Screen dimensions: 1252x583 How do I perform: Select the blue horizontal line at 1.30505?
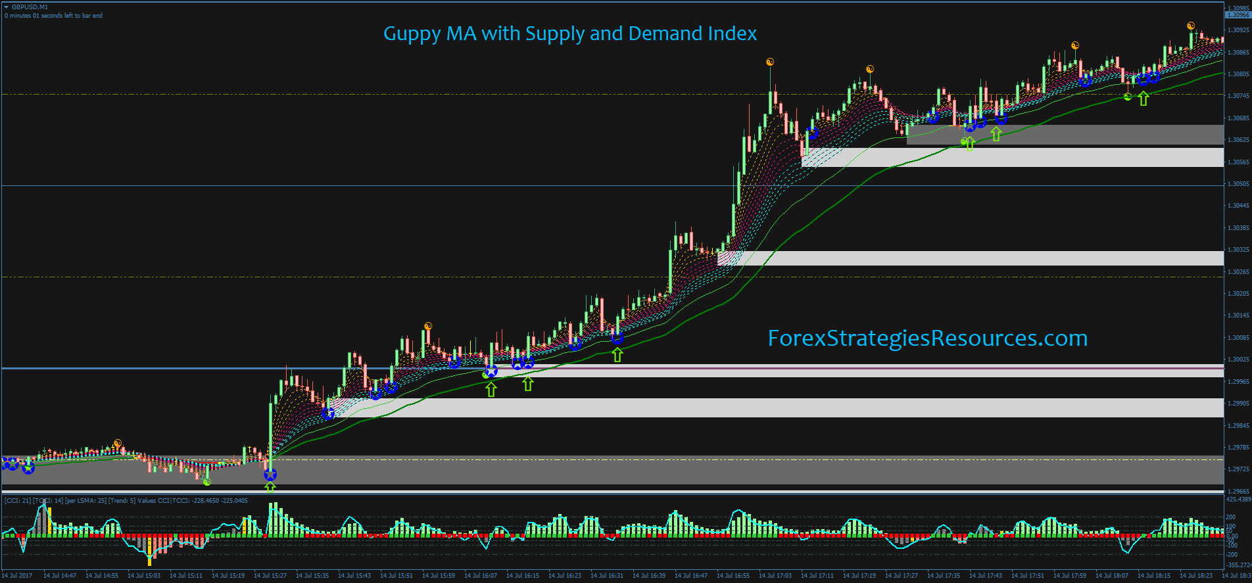612,186
